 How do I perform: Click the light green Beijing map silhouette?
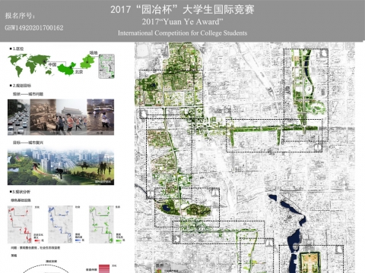tap(87, 62)
